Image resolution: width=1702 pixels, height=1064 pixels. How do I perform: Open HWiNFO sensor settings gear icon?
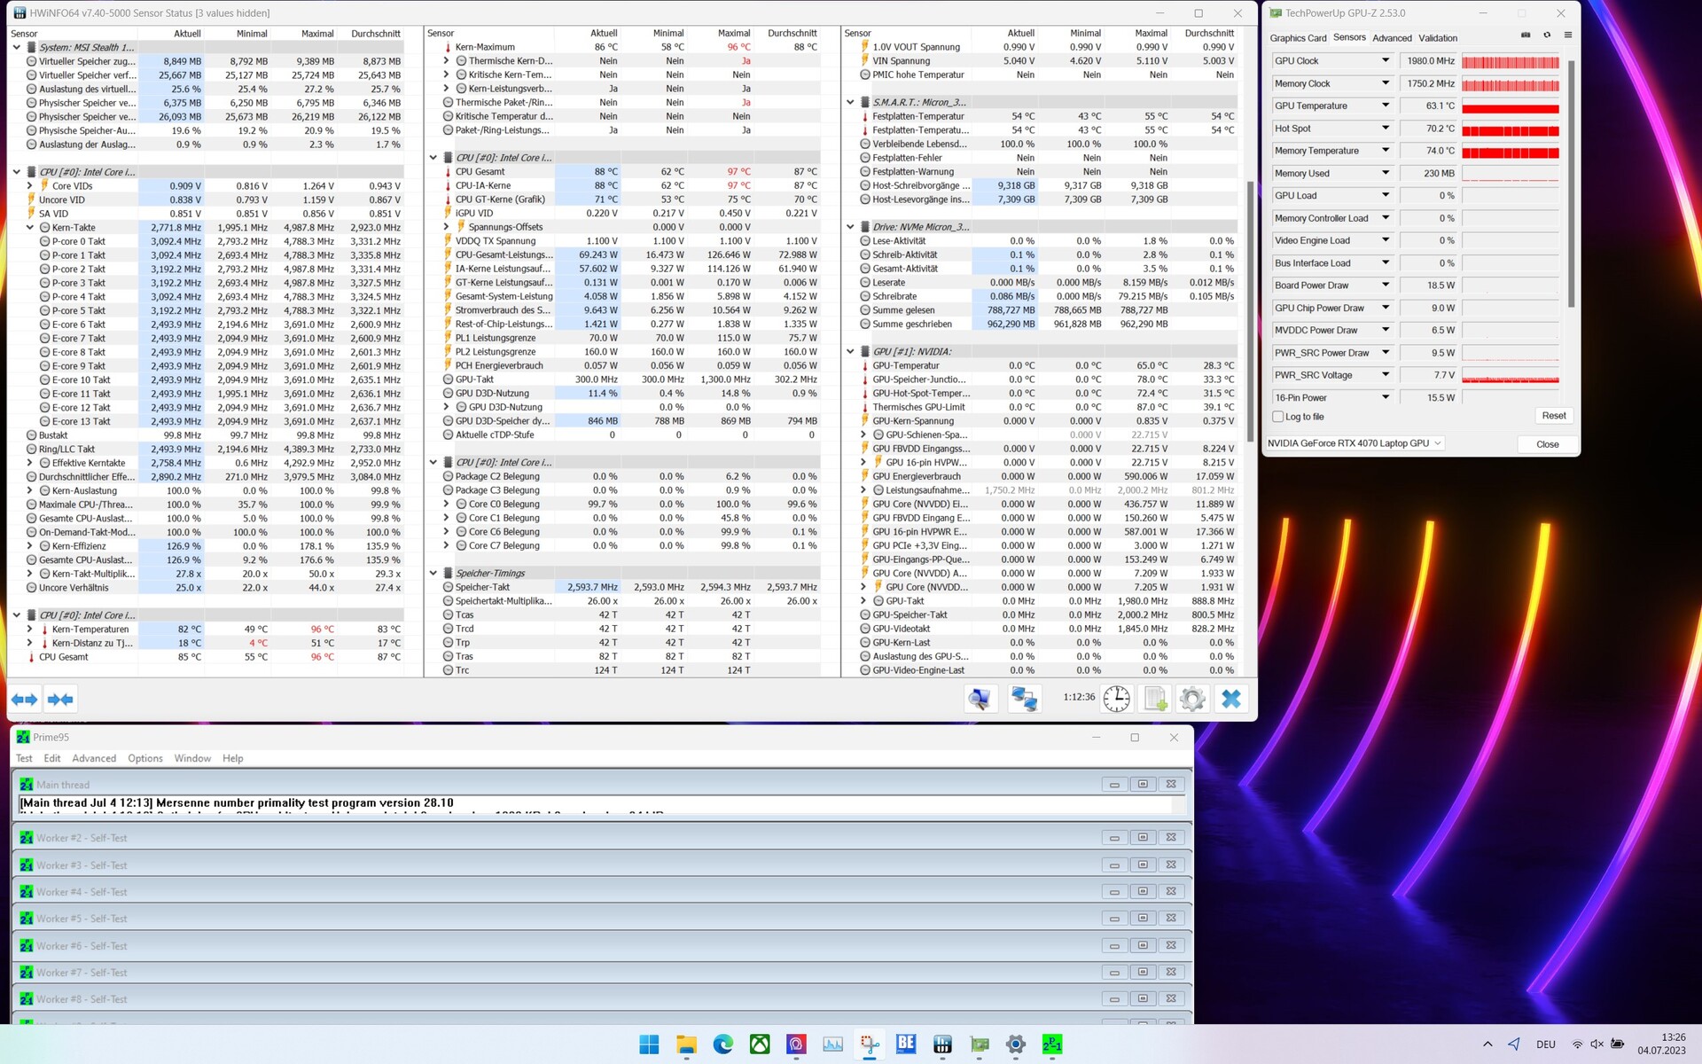pyautogui.click(x=1192, y=699)
